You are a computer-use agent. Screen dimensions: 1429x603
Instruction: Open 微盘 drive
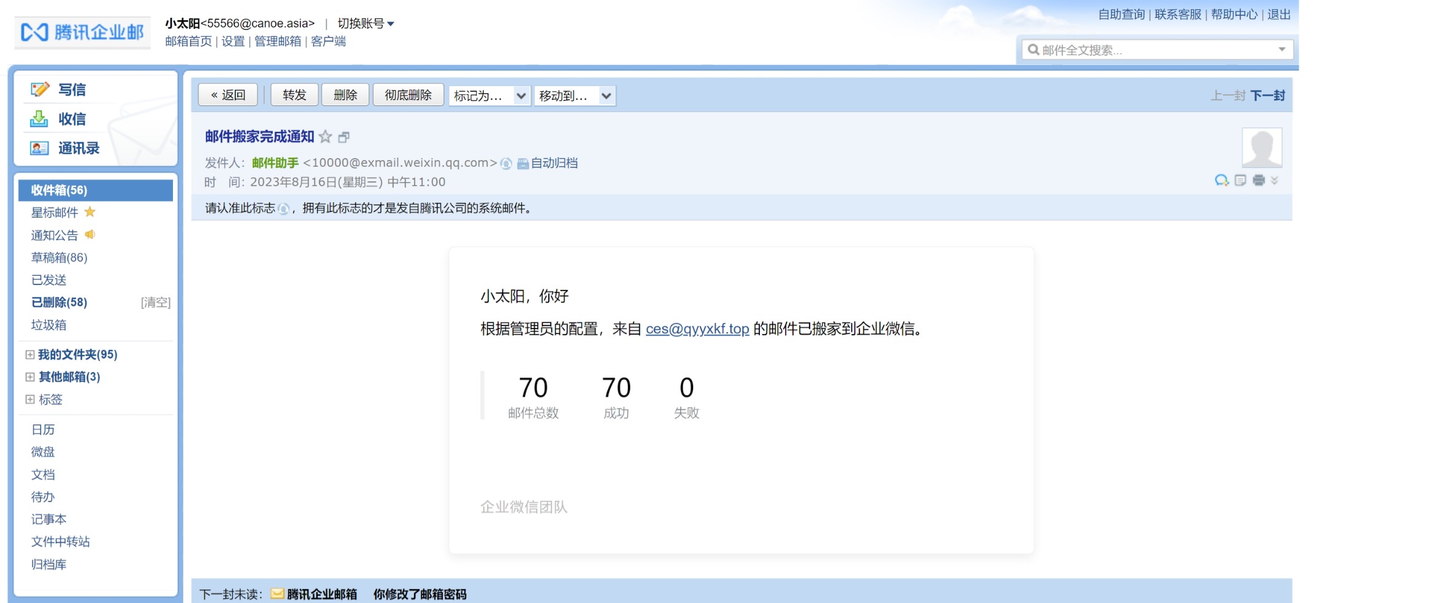[x=43, y=452]
